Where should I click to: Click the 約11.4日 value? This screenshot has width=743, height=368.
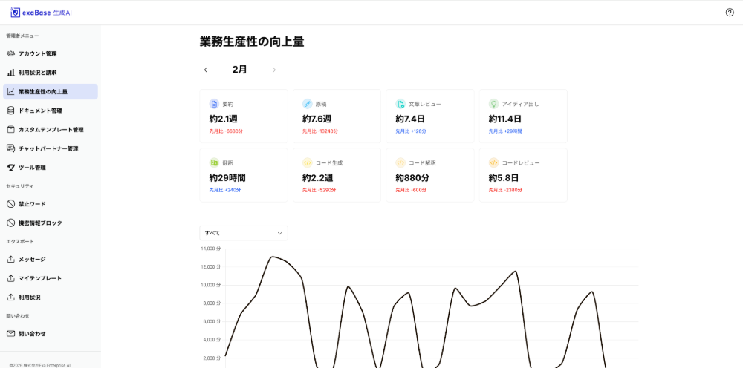505,119
